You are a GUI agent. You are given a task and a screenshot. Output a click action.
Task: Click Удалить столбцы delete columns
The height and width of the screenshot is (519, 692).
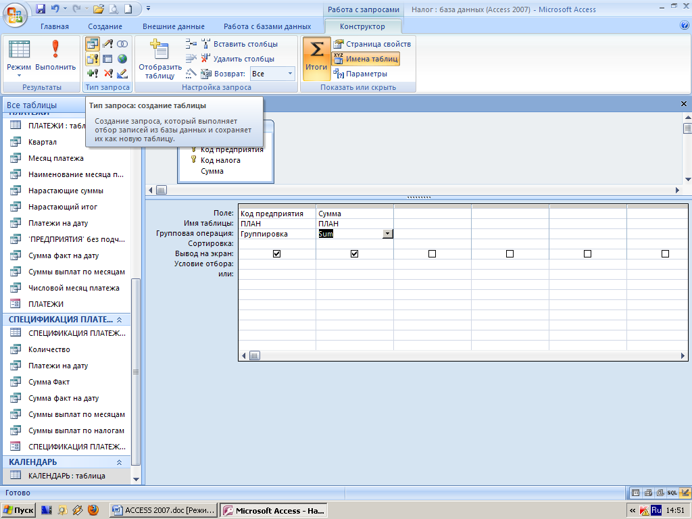pyautogui.click(x=238, y=59)
